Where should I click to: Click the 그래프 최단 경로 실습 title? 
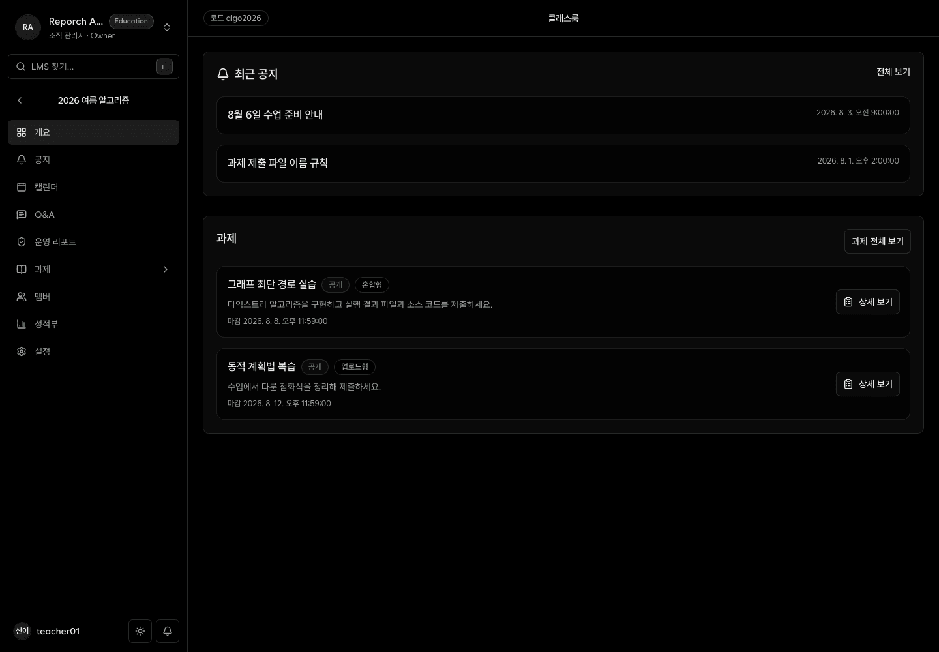coord(272,284)
